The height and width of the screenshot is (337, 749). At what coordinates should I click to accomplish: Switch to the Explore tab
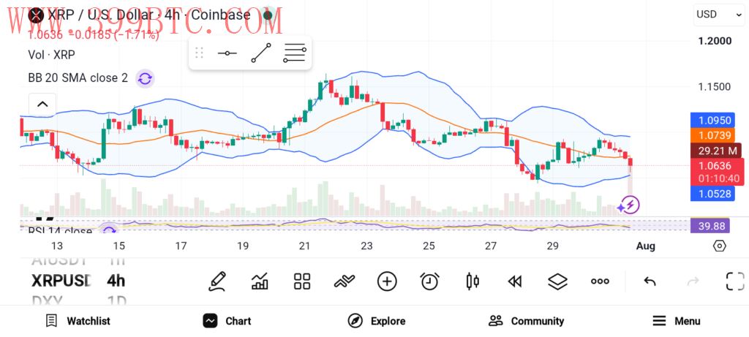(377, 321)
